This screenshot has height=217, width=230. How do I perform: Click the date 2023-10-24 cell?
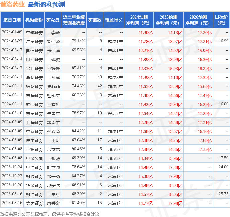[12, 167]
